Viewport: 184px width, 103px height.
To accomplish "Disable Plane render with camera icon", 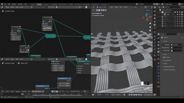I will (182, 15).
